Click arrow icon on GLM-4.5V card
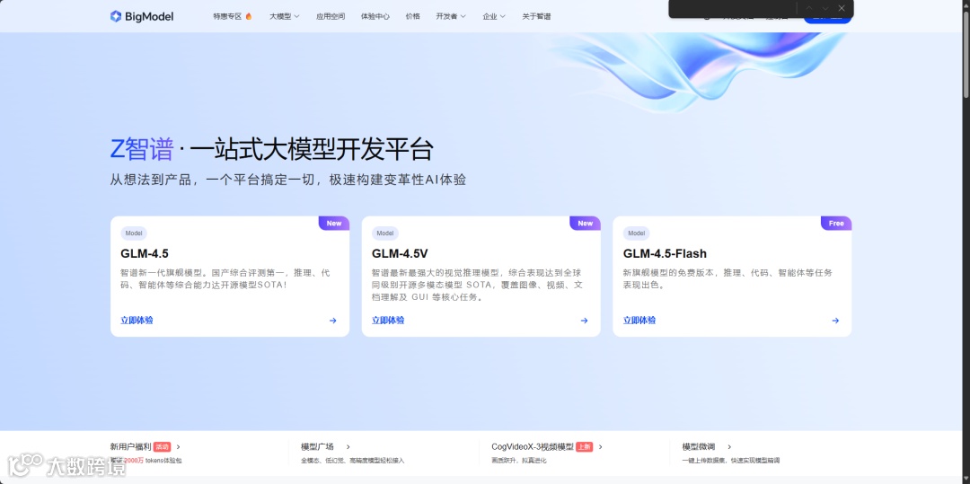The image size is (970, 484). point(584,321)
